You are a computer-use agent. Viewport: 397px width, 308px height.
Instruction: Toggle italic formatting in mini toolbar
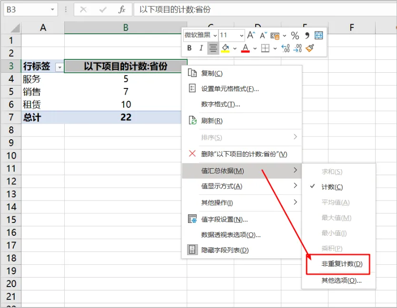[x=201, y=48]
